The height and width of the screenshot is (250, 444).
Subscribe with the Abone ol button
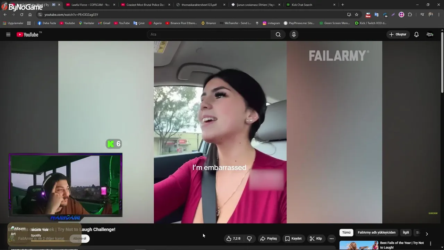coord(80,239)
